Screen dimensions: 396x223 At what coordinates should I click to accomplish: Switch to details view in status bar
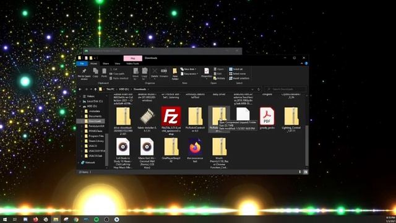pyautogui.click(x=300, y=172)
